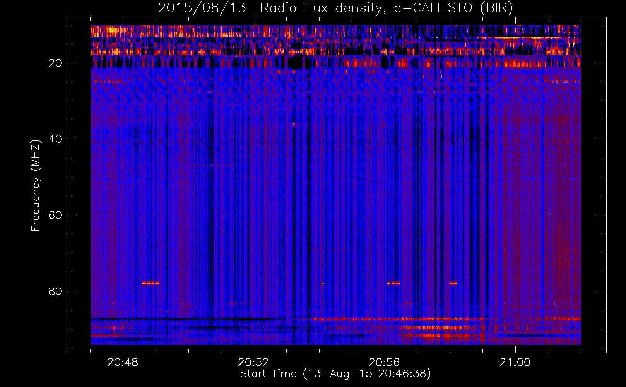626x387 pixels.
Task: Click the 80 MHz frequency tick label
Action: coord(55,291)
